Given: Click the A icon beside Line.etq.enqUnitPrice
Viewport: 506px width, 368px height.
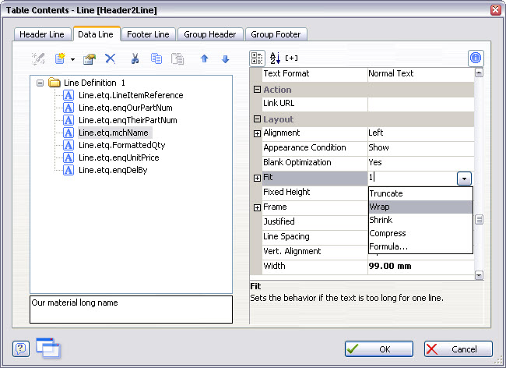Looking at the screenshot, I should click(x=68, y=157).
